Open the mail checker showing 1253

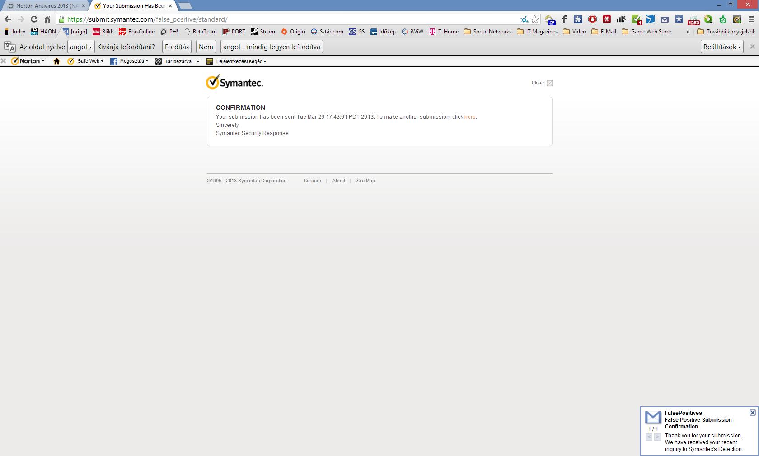[693, 20]
